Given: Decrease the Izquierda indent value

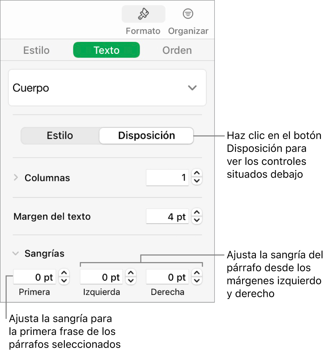Looking at the screenshot, I should (x=131, y=281).
